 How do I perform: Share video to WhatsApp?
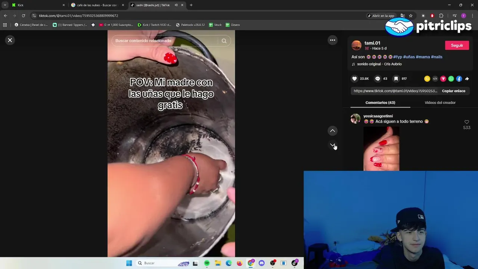(451, 78)
